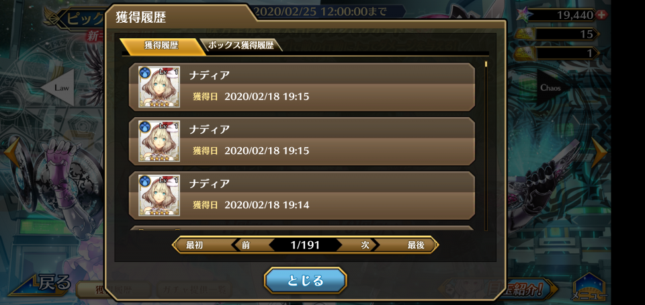The height and width of the screenshot is (305, 645).
Task: Tap the 戻る back arrow button
Action: 41,284
